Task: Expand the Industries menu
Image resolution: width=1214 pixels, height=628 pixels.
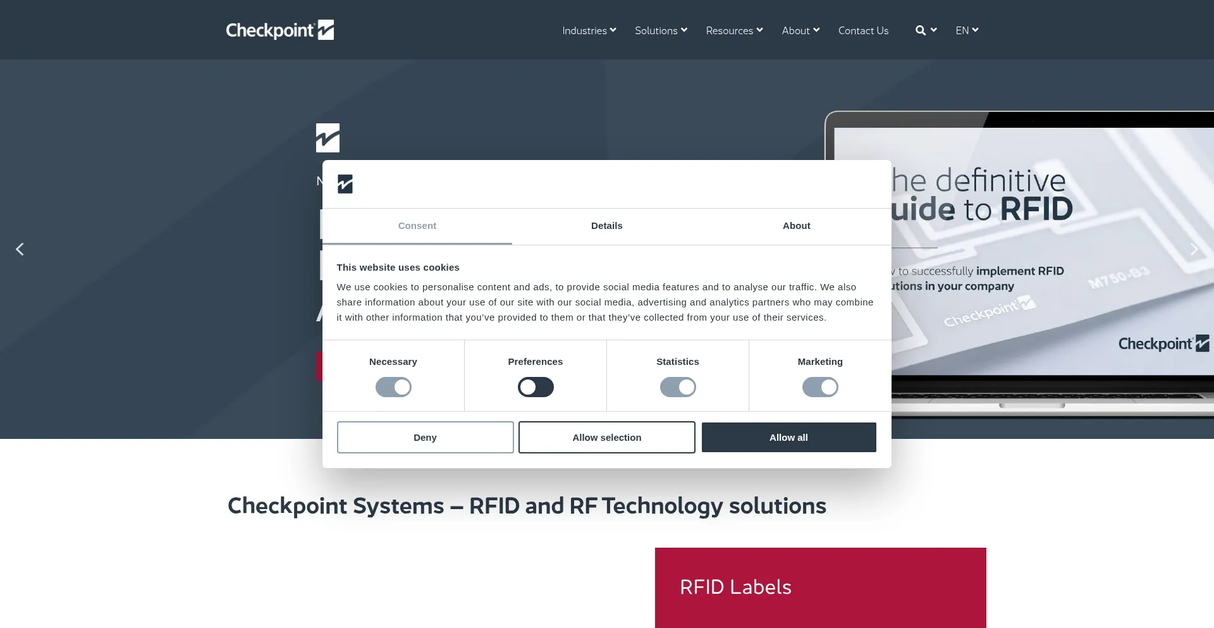Action: [589, 30]
